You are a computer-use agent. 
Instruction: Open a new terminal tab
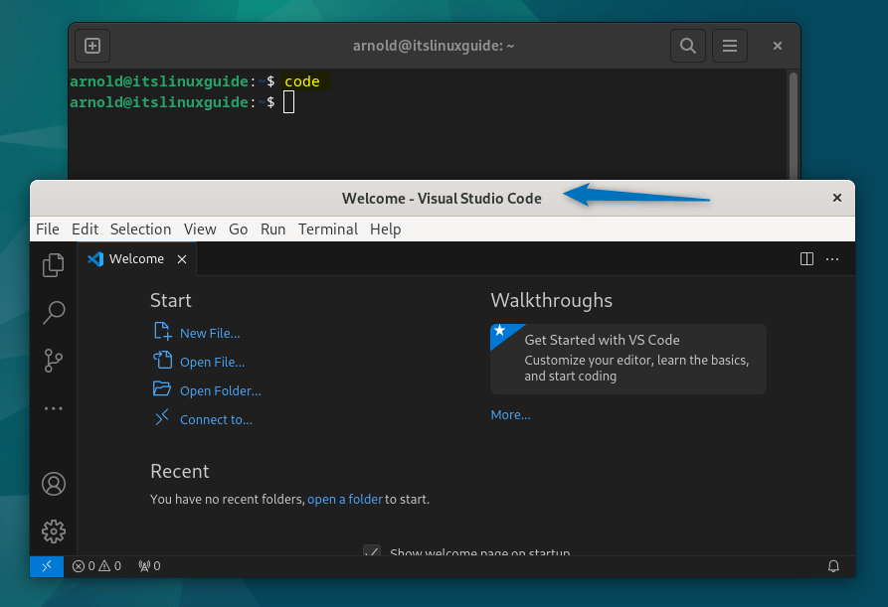91,46
